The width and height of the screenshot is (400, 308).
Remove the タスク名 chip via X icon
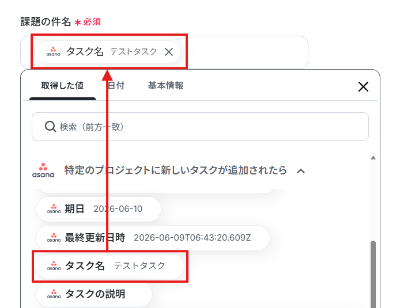(169, 52)
